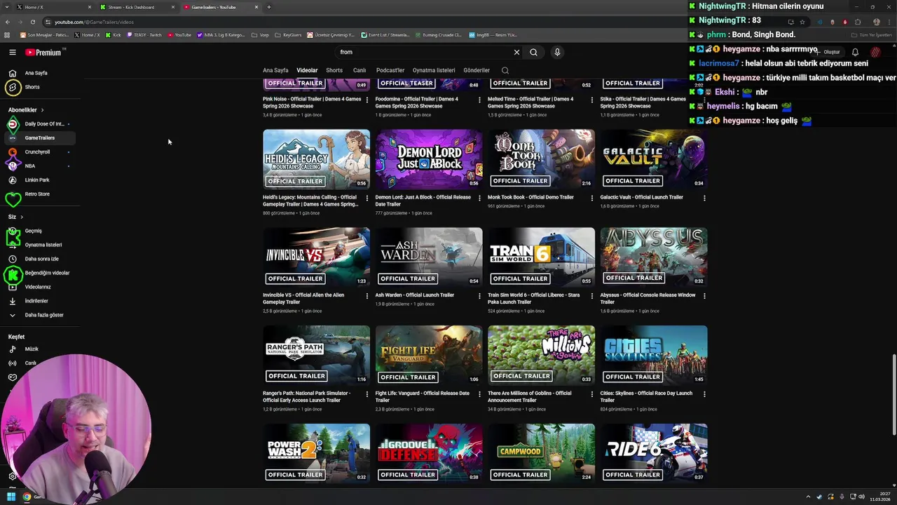
Task: Open the Canlı channel tab
Action: [x=360, y=70]
